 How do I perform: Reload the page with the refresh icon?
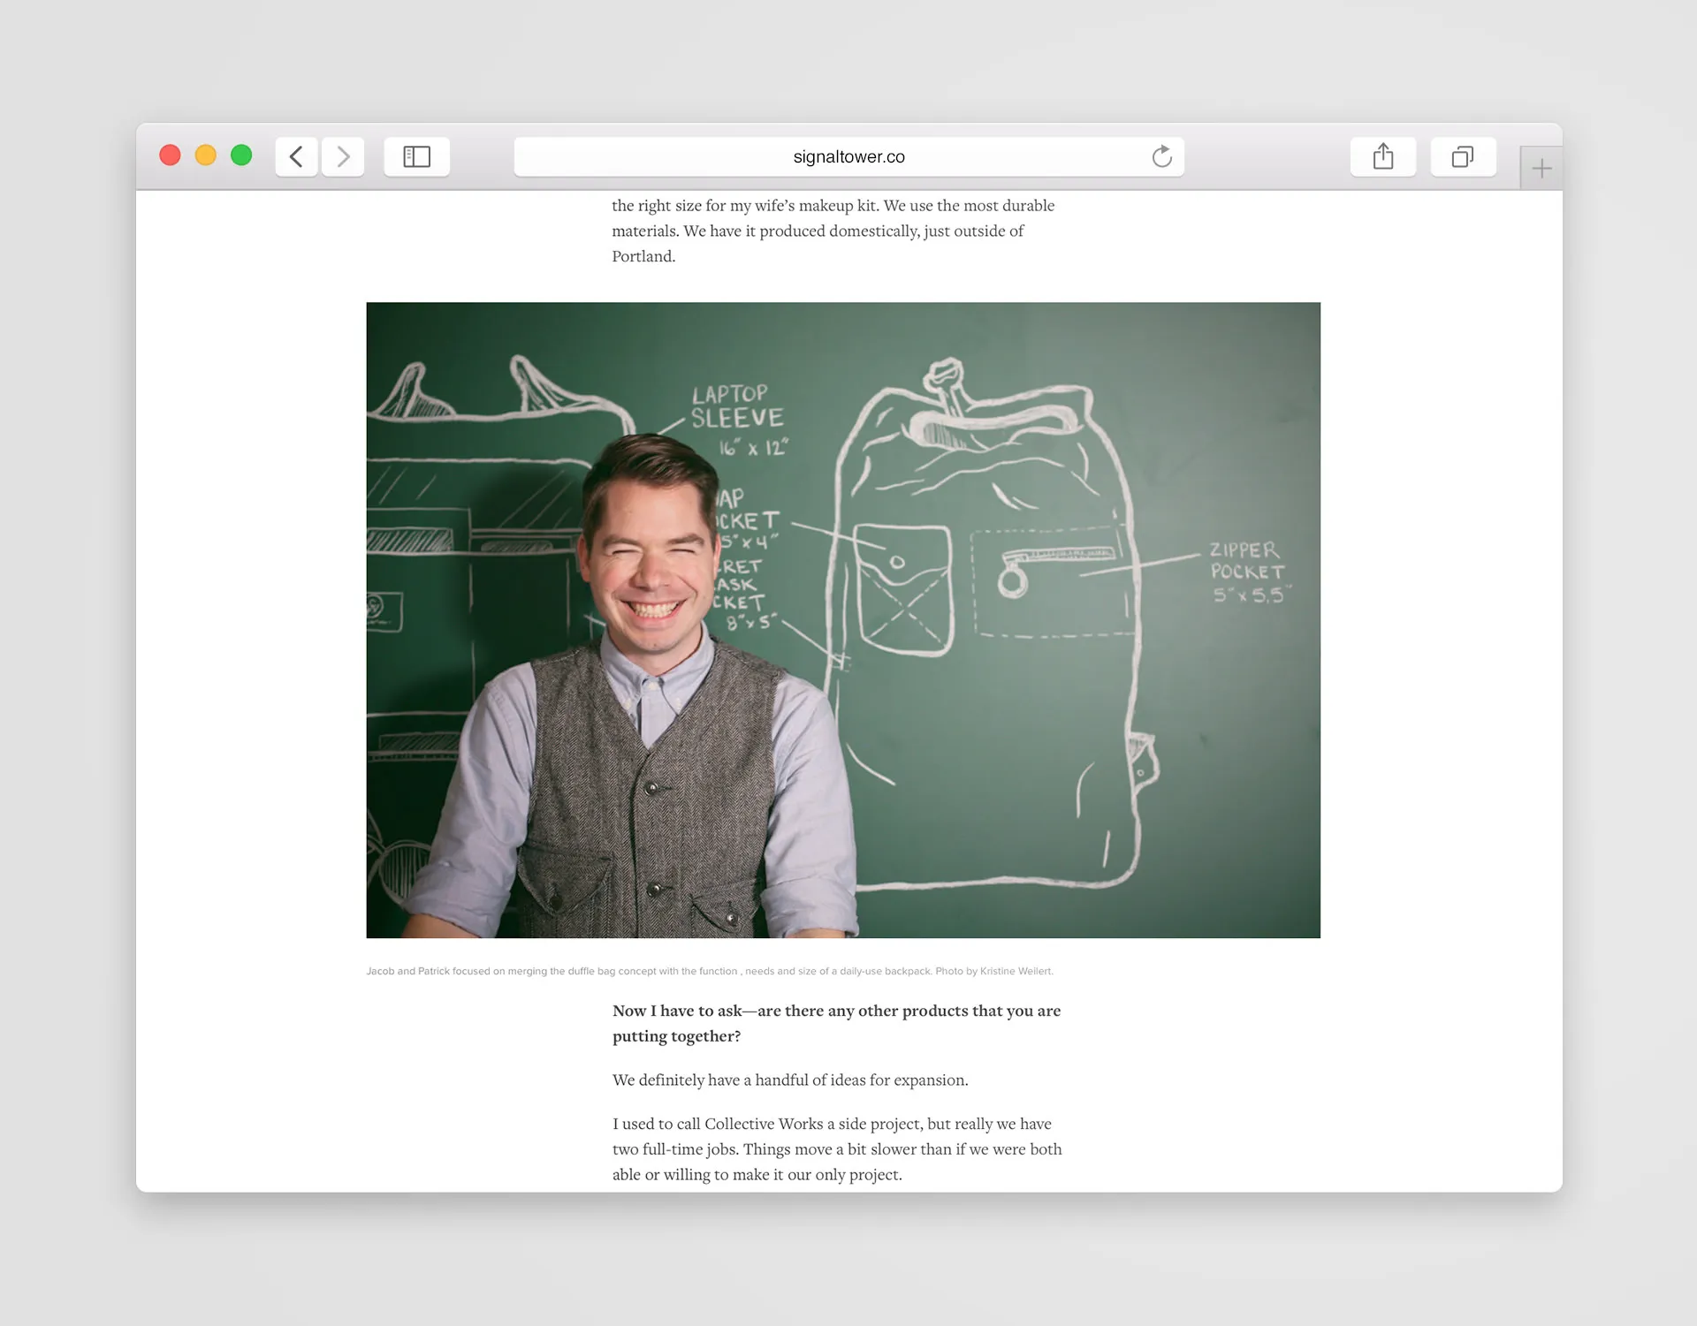point(1161,157)
